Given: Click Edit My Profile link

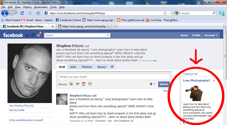Looking at the screenshot, I should 17,110.
